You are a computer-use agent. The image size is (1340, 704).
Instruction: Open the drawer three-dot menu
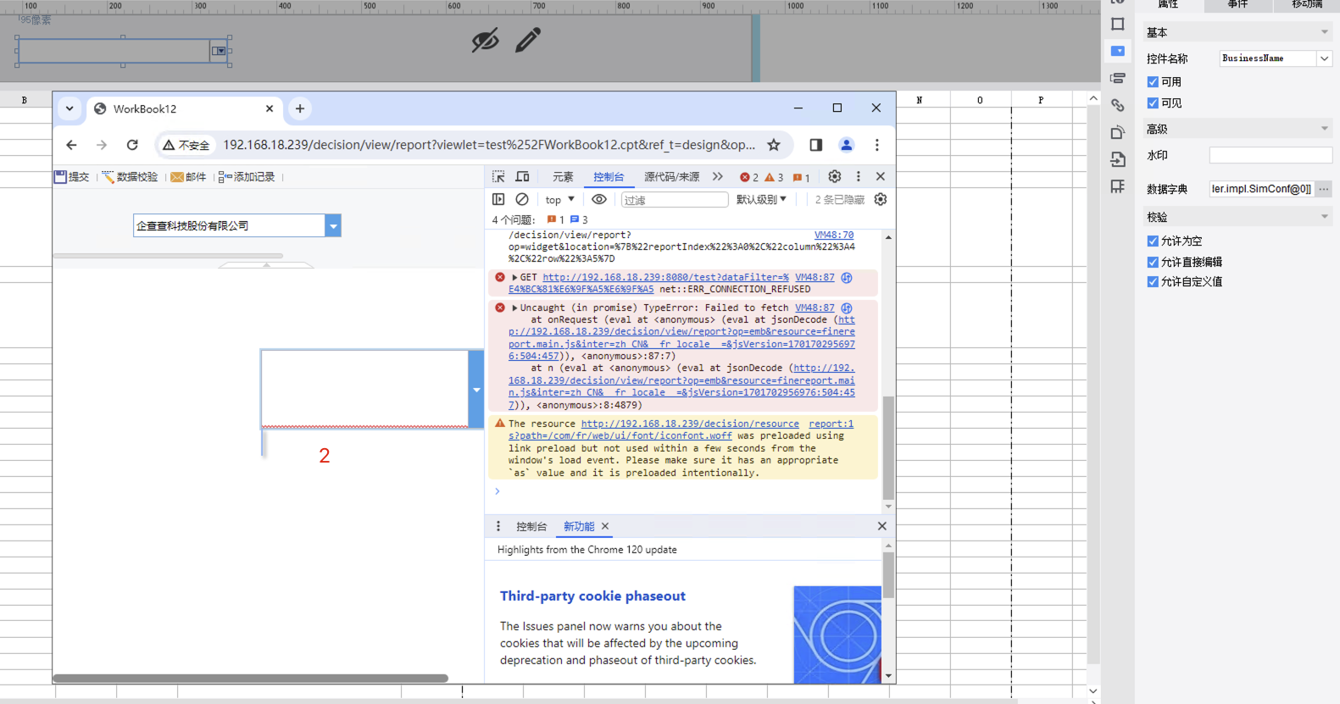click(x=498, y=526)
